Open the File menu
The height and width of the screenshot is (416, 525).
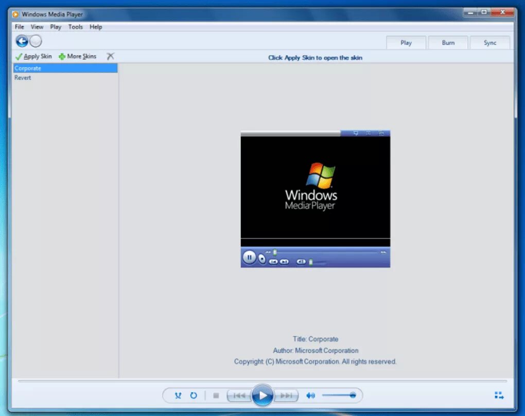click(20, 27)
